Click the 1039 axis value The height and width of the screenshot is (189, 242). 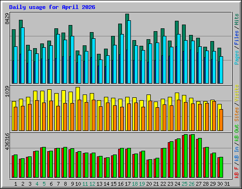[7, 91]
